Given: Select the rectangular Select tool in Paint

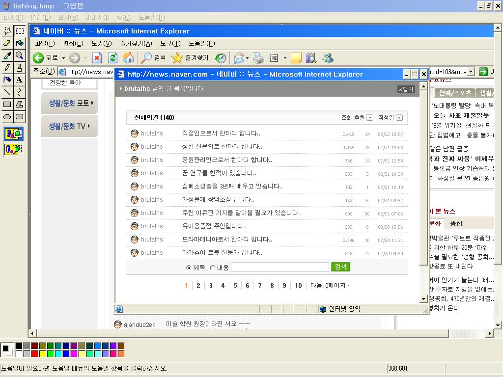Looking at the screenshot, I should 20,31.
